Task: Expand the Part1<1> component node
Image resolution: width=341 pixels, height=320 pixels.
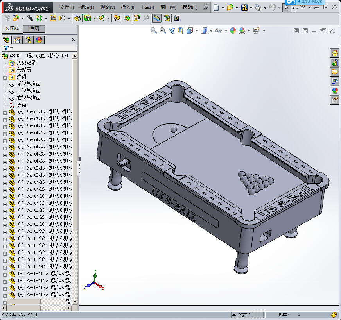Action: tap(5, 113)
